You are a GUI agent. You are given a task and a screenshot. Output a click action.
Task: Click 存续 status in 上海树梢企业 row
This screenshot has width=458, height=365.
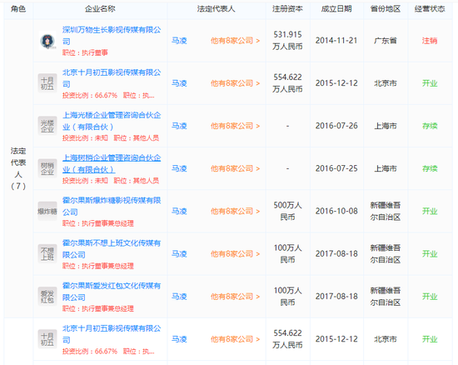[430, 168]
